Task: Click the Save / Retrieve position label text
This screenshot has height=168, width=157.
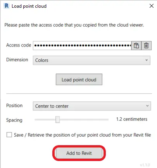Action: click(x=83, y=135)
